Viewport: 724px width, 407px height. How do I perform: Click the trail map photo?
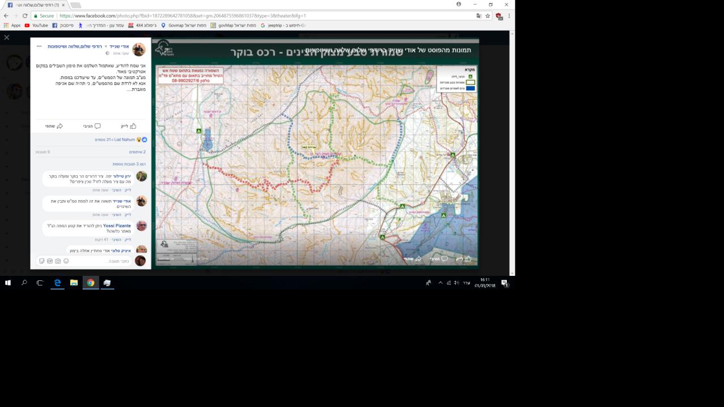pos(317,164)
